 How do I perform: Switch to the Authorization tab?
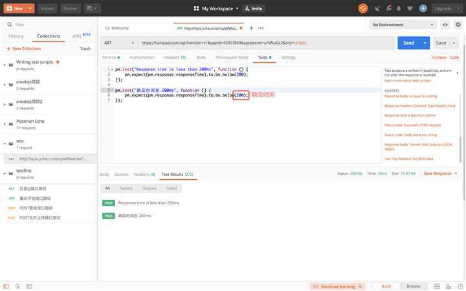click(x=142, y=58)
